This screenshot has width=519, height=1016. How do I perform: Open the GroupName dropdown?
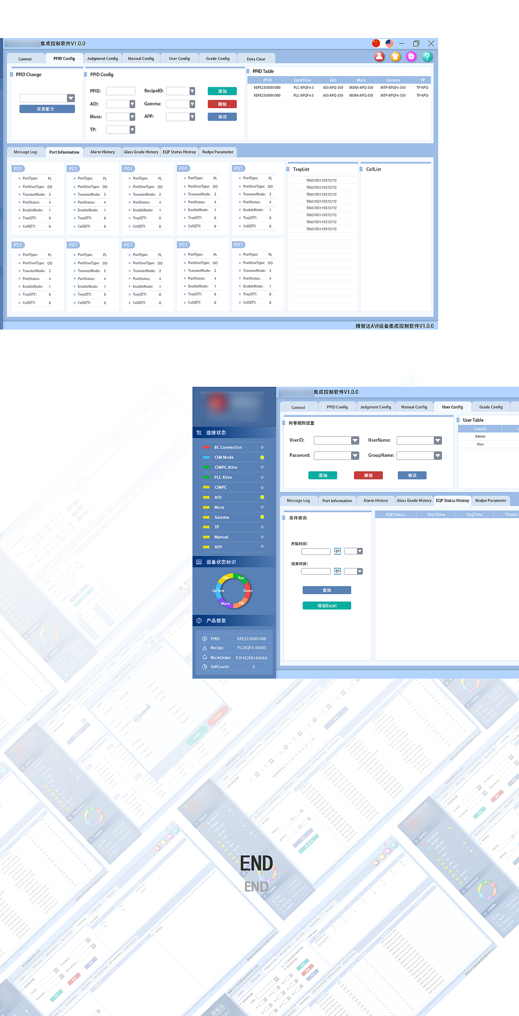[x=438, y=456]
